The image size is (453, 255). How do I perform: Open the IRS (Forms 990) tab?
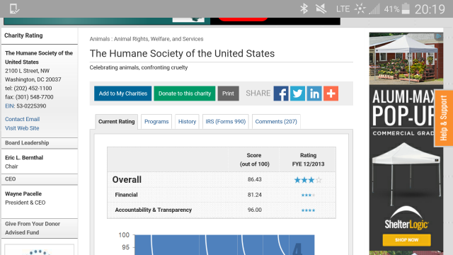click(226, 121)
